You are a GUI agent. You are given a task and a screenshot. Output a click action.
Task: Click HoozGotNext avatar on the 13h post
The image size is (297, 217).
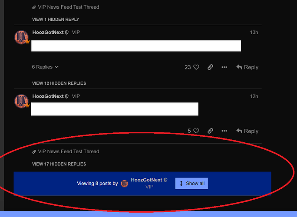22,38
